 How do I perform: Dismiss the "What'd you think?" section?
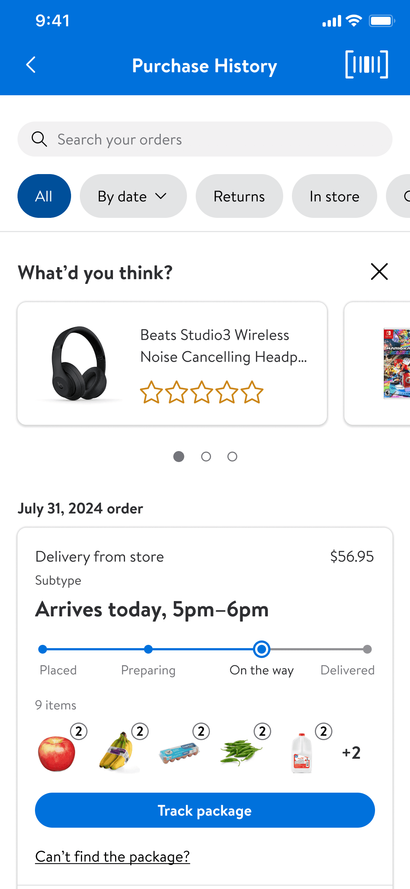tap(379, 272)
